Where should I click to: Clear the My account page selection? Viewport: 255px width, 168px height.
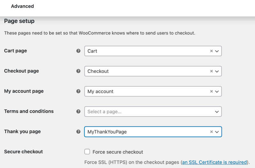pos(211,91)
